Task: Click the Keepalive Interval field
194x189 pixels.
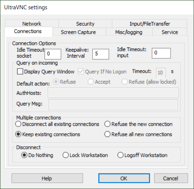Action: pyautogui.click(x=101, y=54)
